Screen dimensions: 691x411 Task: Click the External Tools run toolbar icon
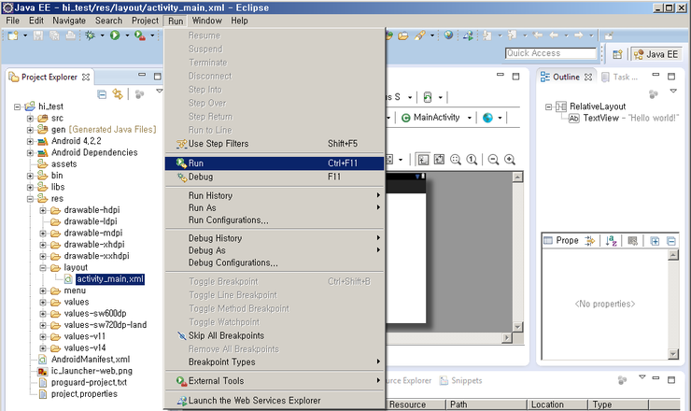140,35
